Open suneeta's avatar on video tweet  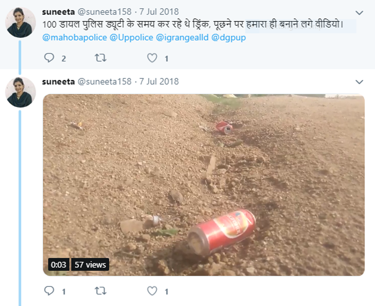[x=21, y=92]
